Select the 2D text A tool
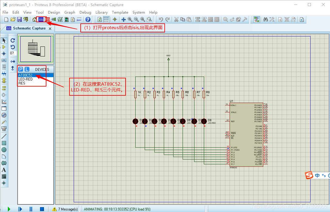330x212 pixels. (4, 170)
